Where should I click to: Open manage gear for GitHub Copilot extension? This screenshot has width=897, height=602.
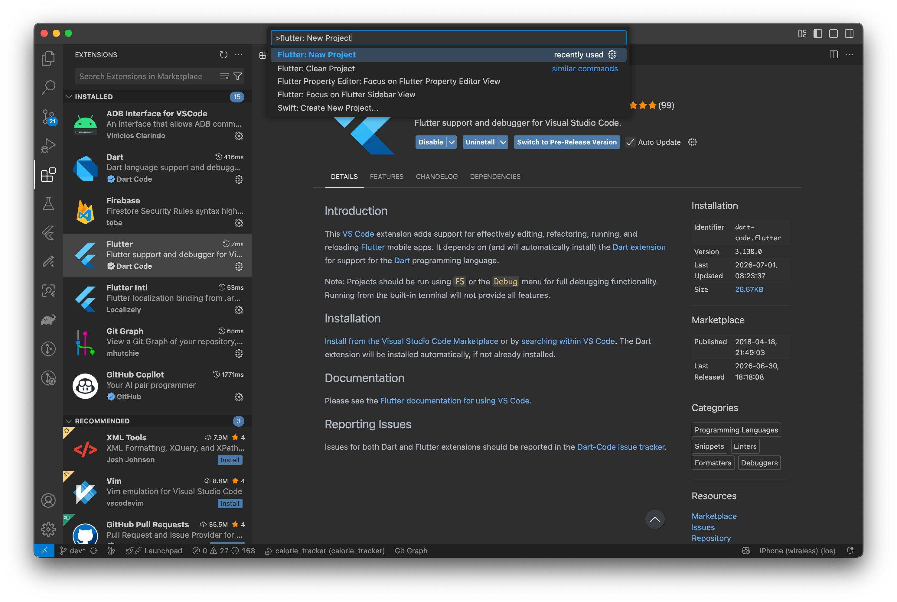[239, 397]
